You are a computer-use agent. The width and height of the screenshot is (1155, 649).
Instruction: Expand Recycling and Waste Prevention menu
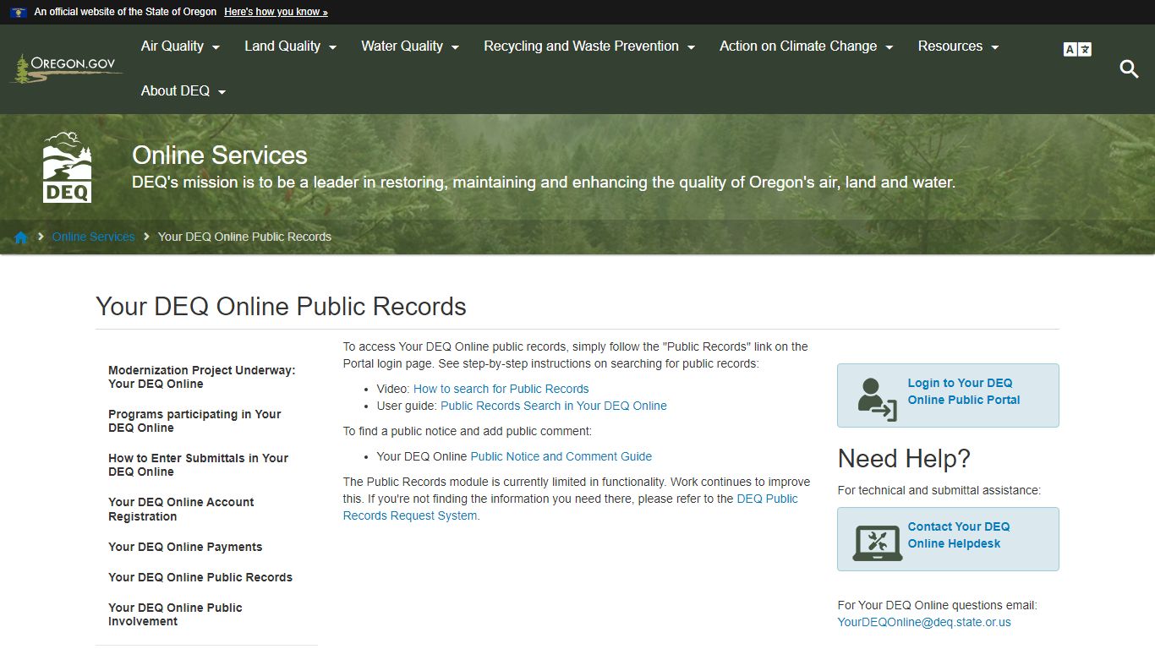589,46
